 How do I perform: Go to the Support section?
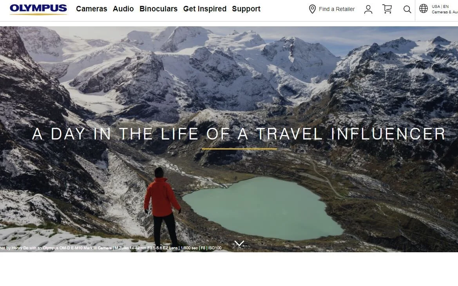coord(246,9)
